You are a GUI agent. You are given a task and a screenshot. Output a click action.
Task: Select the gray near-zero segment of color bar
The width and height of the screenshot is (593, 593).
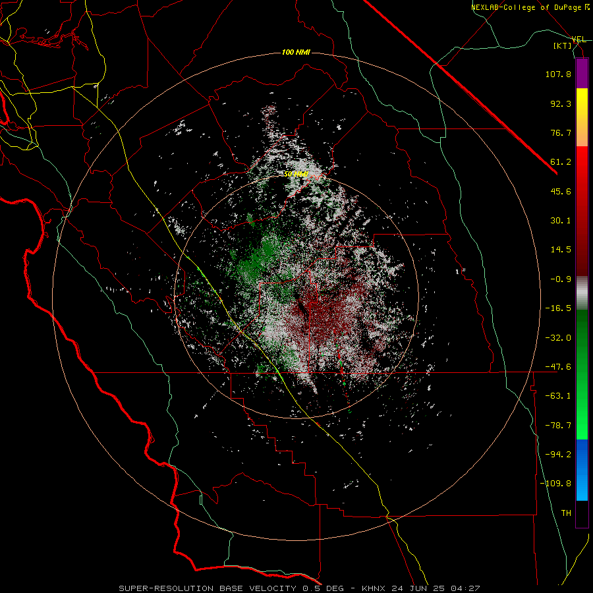click(582, 293)
